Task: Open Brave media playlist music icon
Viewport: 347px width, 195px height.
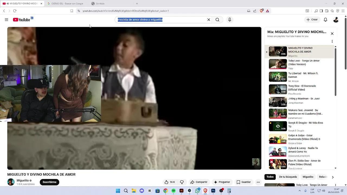Action: tap(316, 11)
